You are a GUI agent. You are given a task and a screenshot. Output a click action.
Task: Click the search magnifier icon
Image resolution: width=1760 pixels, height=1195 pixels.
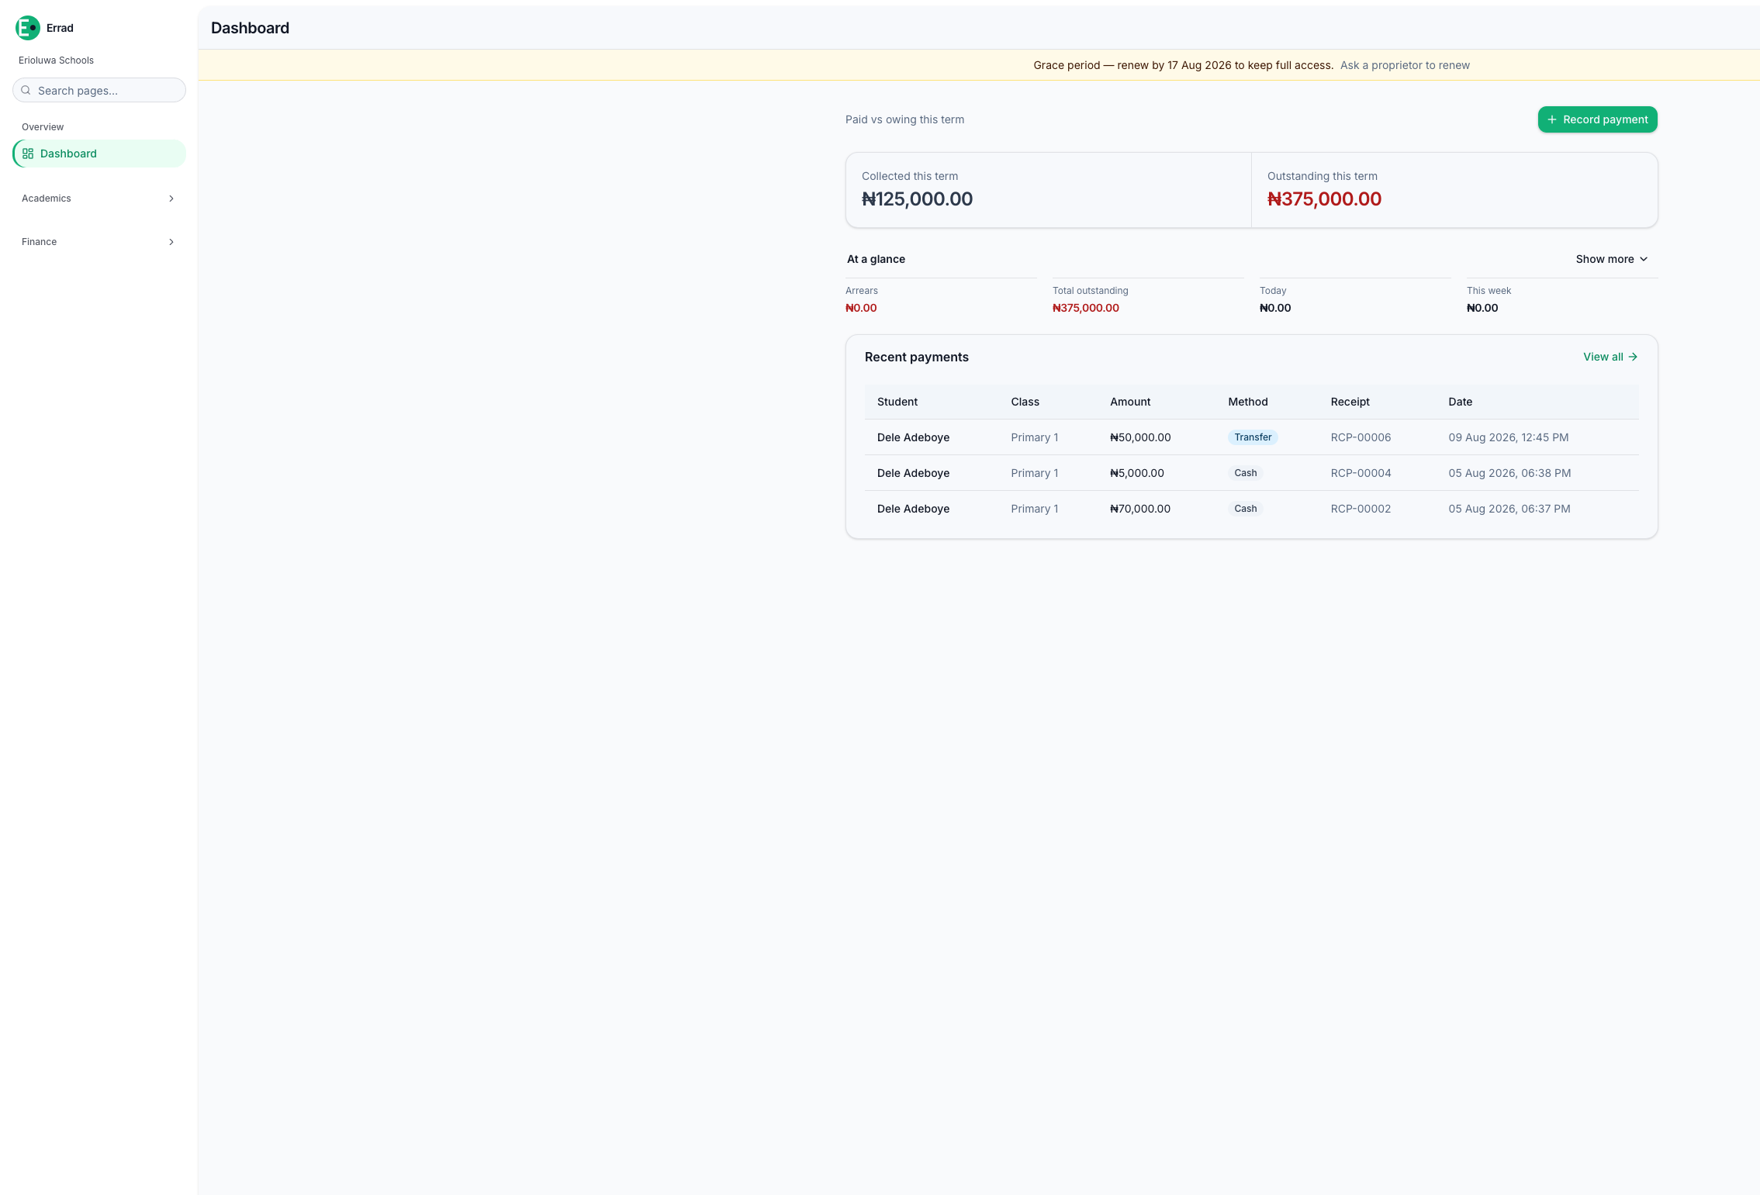coord(26,90)
